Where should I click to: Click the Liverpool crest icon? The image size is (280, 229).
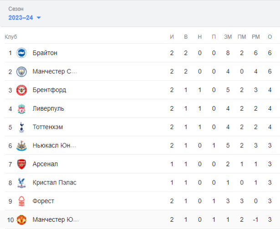click(21, 108)
